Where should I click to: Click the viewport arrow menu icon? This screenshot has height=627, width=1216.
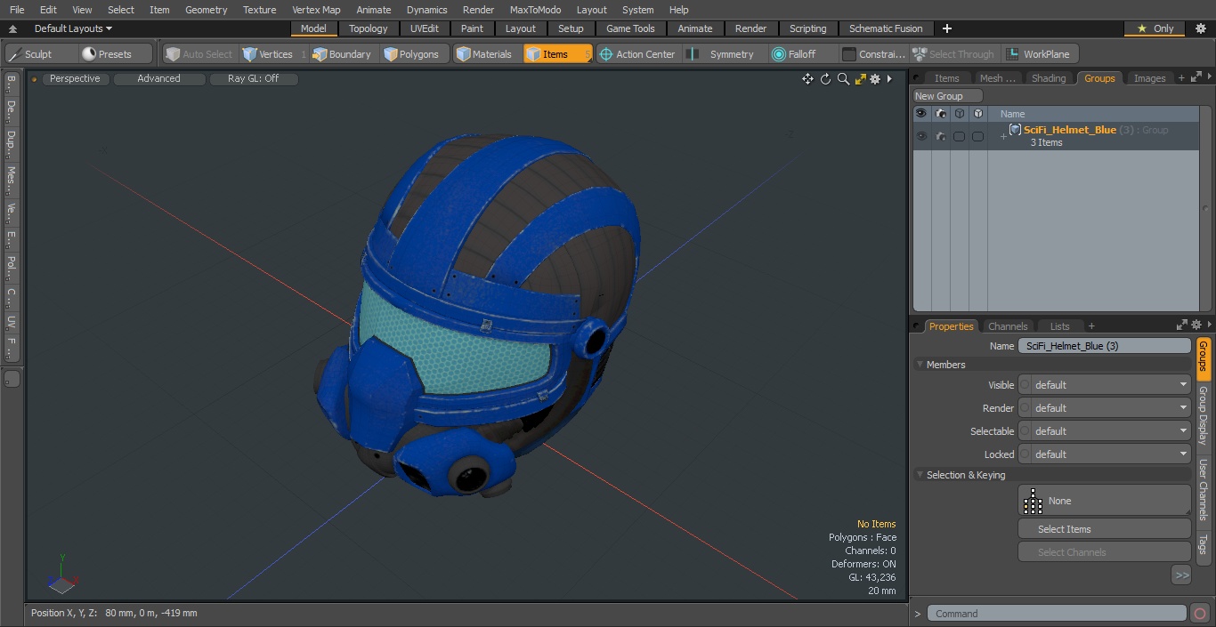[889, 79]
